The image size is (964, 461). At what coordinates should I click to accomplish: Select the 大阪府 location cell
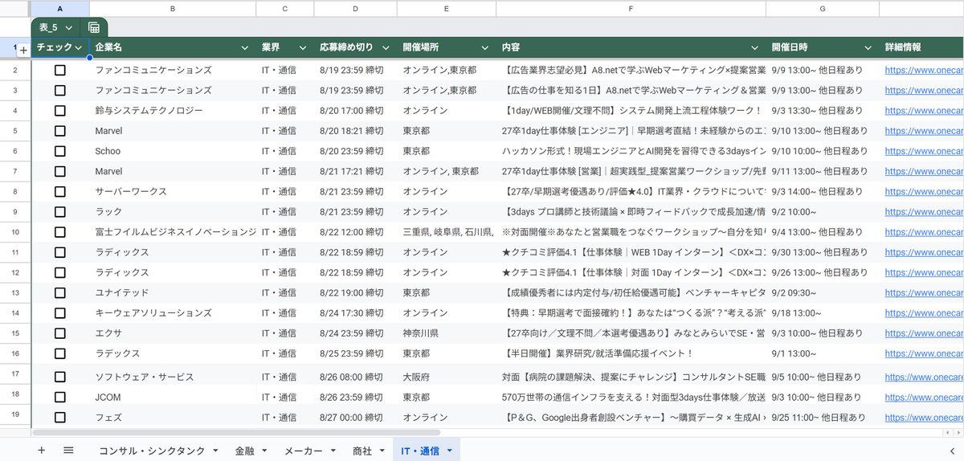tap(447, 377)
